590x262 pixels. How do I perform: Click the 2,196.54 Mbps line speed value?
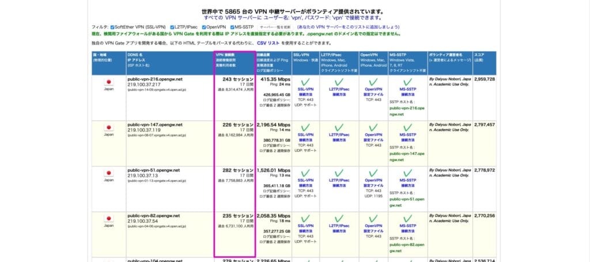click(274, 125)
